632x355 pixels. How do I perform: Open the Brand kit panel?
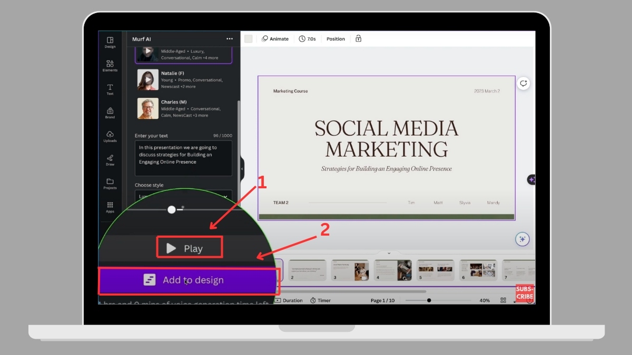(110, 113)
